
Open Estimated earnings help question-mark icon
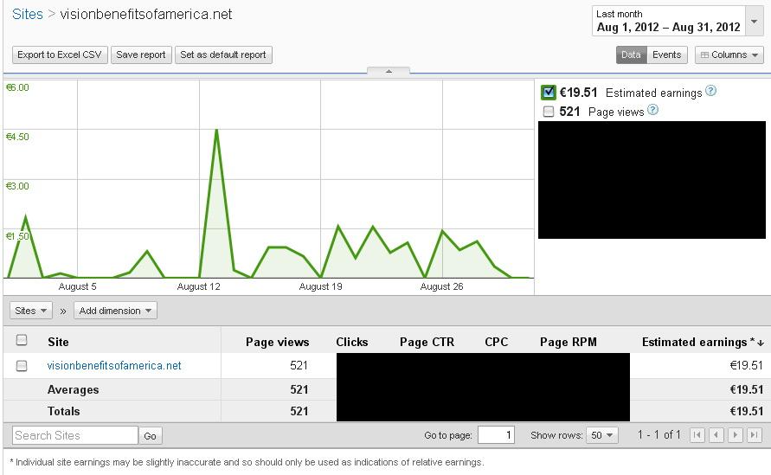coord(710,91)
